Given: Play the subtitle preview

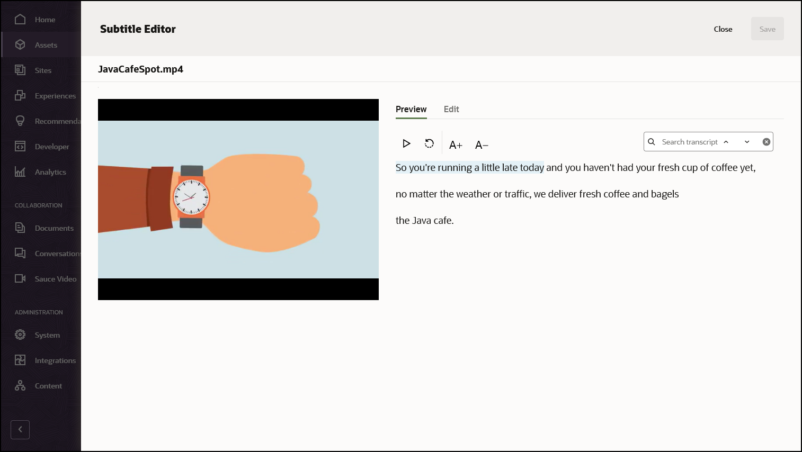Looking at the screenshot, I should pyautogui.click(x=406, y=143).
